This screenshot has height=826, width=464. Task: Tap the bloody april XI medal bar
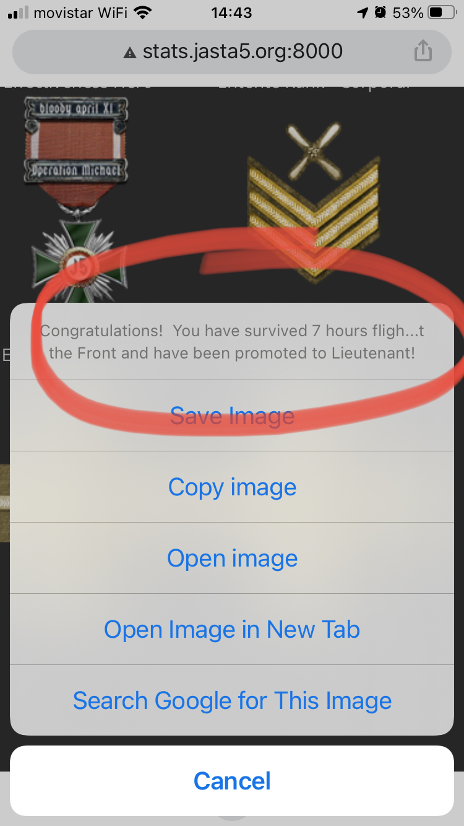click(75, 110)
